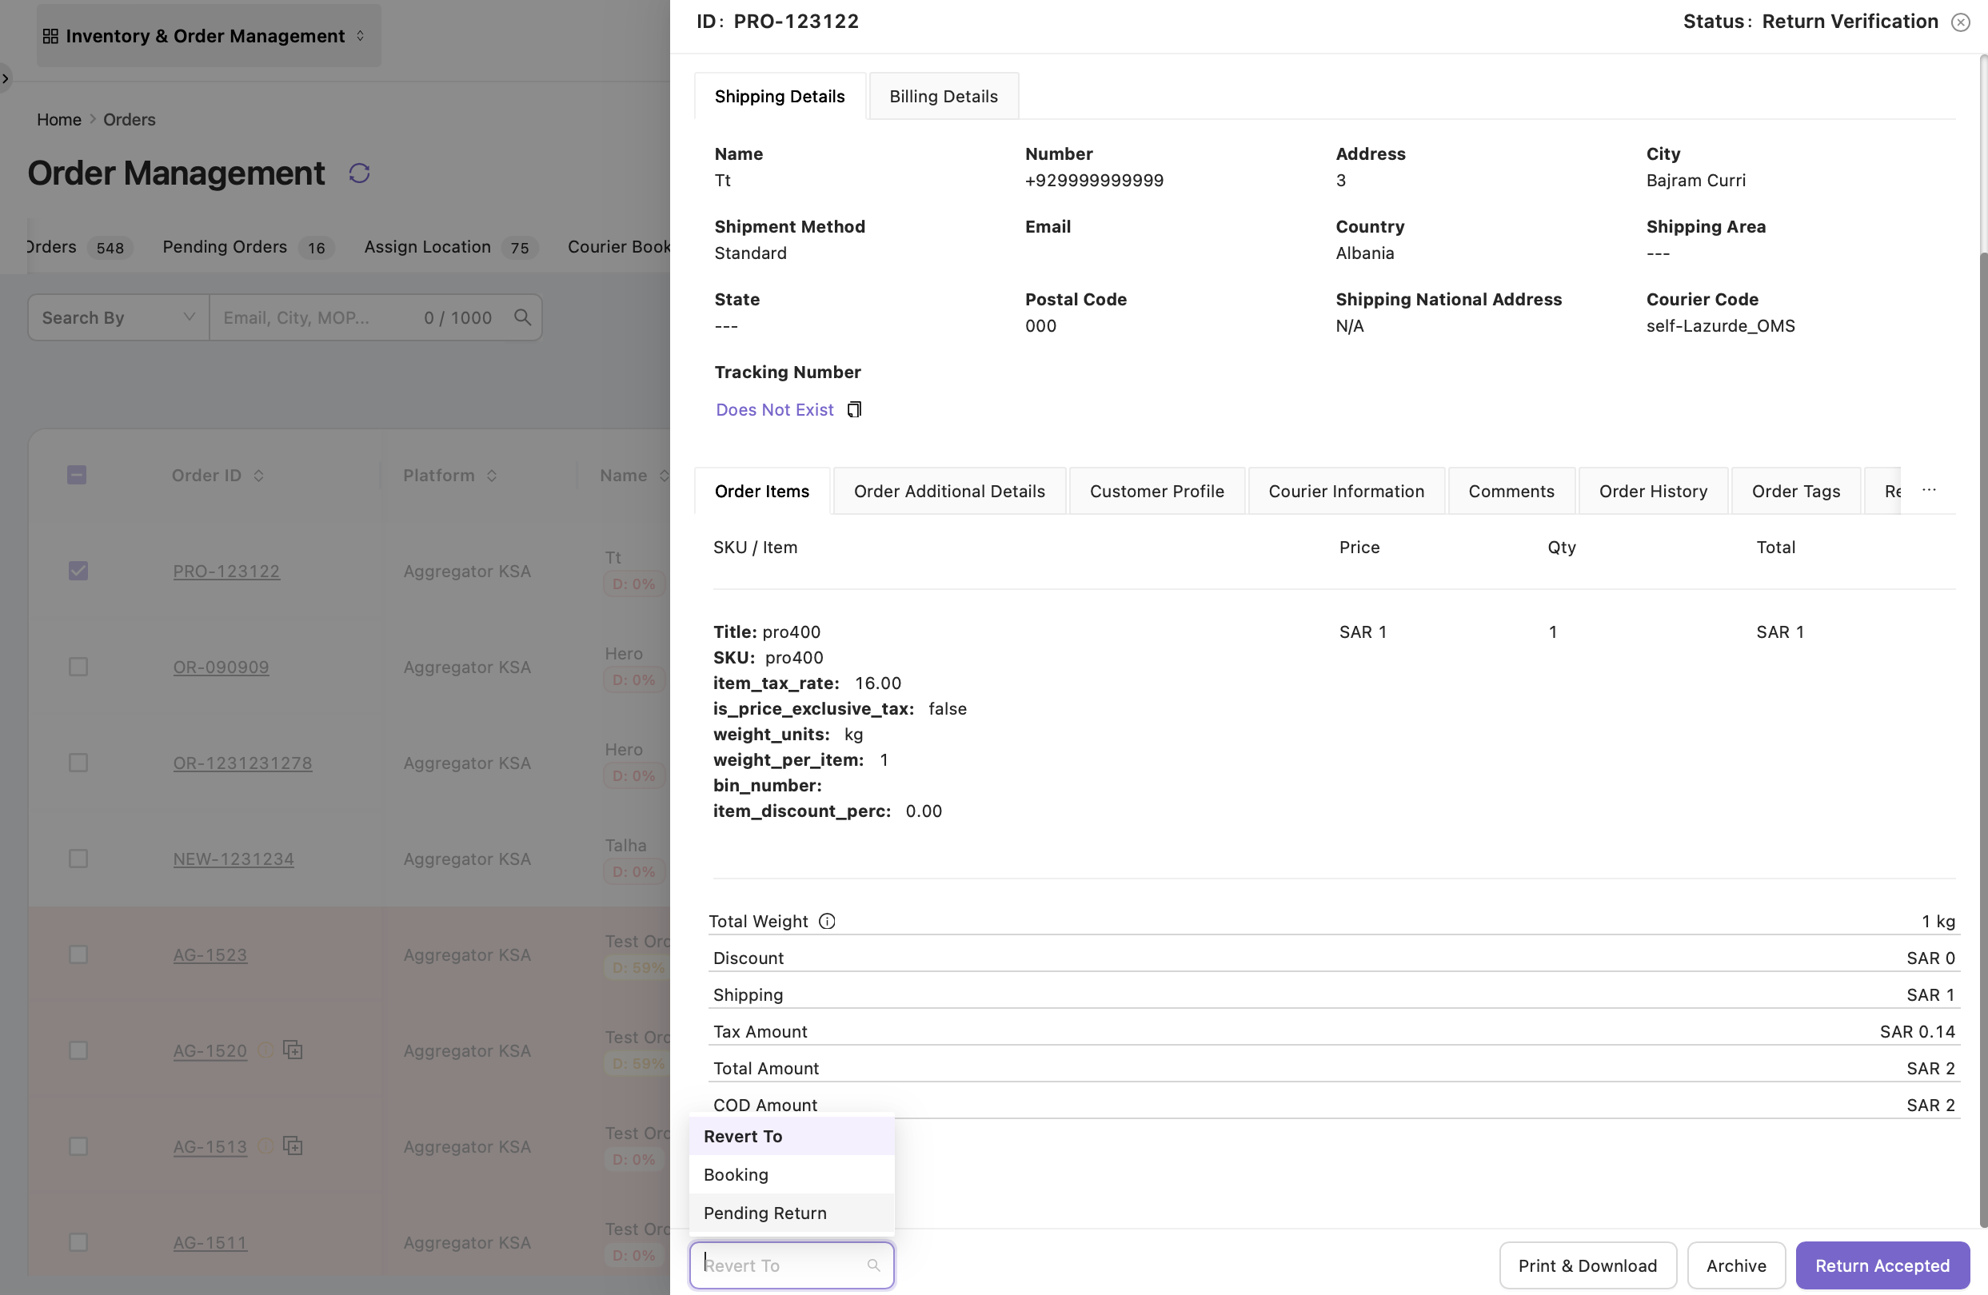Sort by Order ID column arrows
The image size is (1988, 1295).
click(x=259, y=475)
